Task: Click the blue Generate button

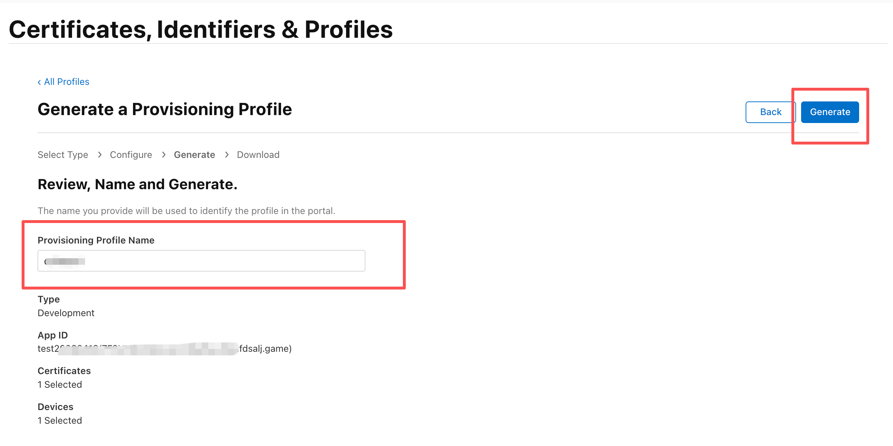Action: click(x=830, y=112)
